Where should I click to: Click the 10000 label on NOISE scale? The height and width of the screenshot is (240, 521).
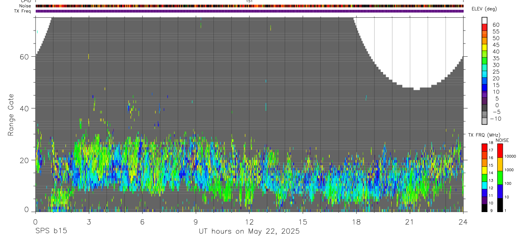click(x=510, y=157)
